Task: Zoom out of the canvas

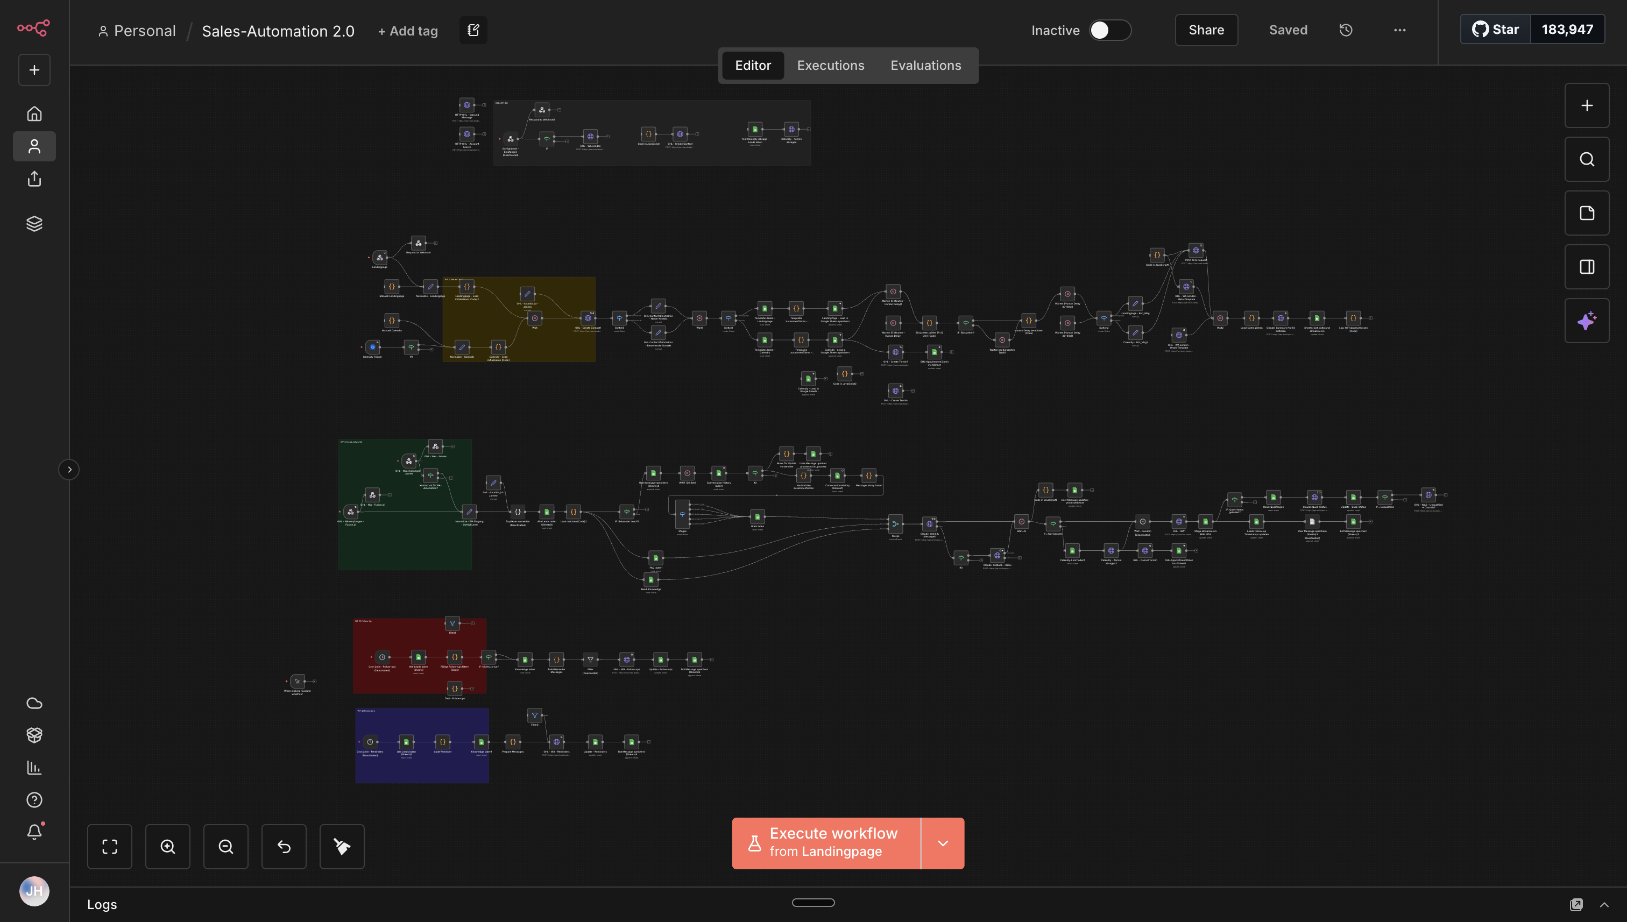Action: [x=225, y=846]
